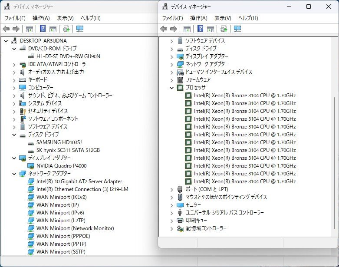This screenshot has width=339, height=267.
Task: Click Back arrow in left Device Manager toolbar
Action: pos(6,29)
